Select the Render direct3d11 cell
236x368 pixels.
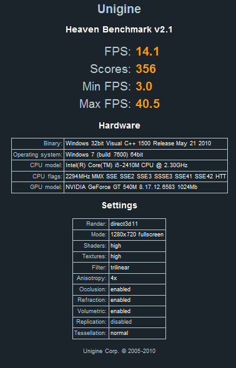pyautogui.click(x=137, y=224)
